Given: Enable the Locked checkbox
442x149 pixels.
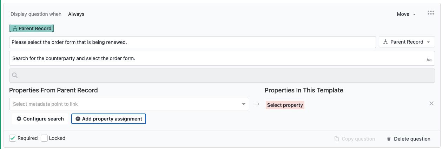Looking at the screenshot, I should (44, 138).
